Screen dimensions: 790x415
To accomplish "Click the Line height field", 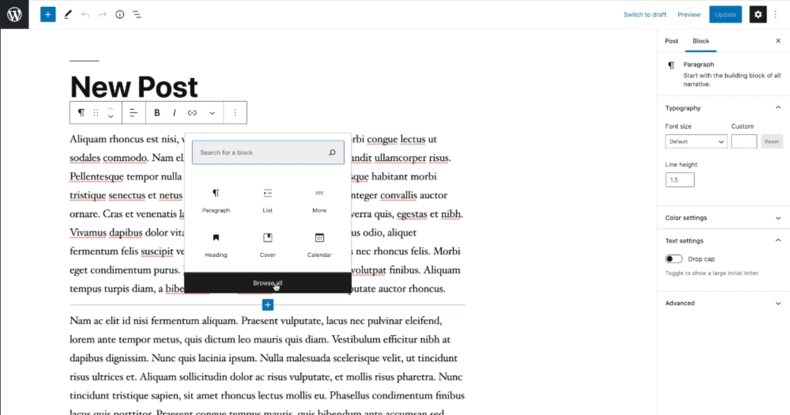I will (x=680, y=180).
